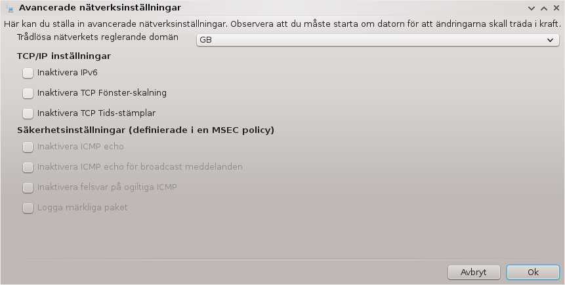This screenshot has width=565, height=285.
Task: Click the Avancerade nätverksinställningar title bar text
Action: (100, 8)
